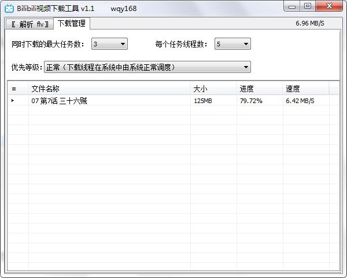The image size is (347, 278).
Task: Select the row 07 第7话 三十六贼
Action: tap(173, 101)
